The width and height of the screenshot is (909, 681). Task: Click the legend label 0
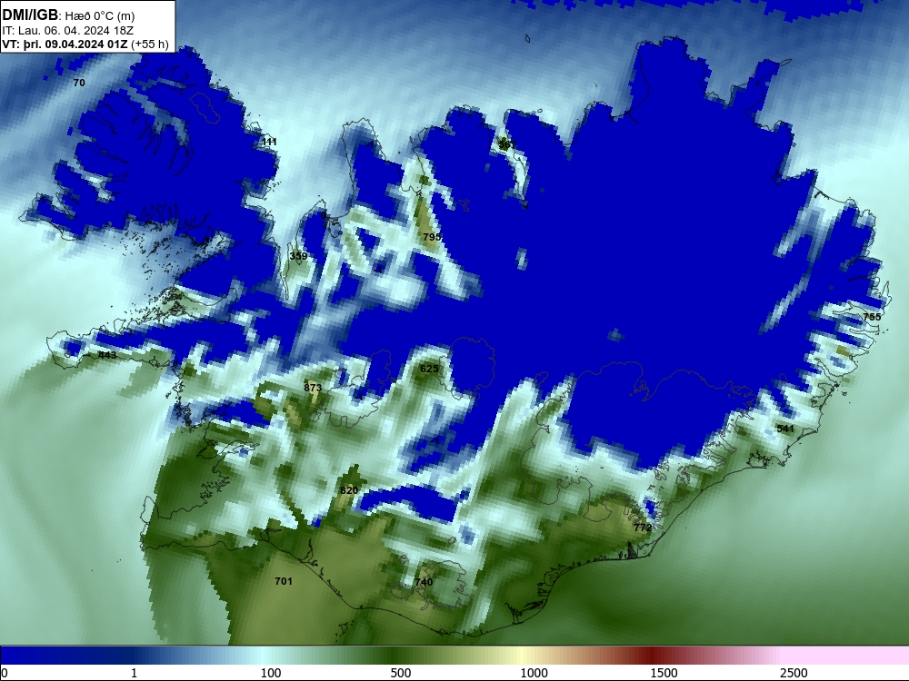5,673
